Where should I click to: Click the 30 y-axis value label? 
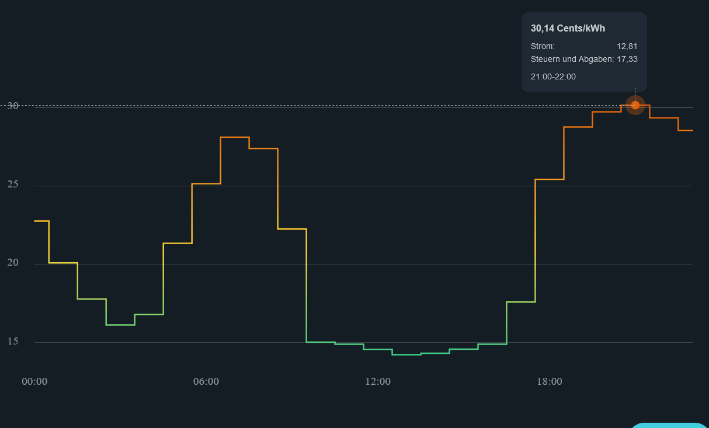(x=13, y=106)
